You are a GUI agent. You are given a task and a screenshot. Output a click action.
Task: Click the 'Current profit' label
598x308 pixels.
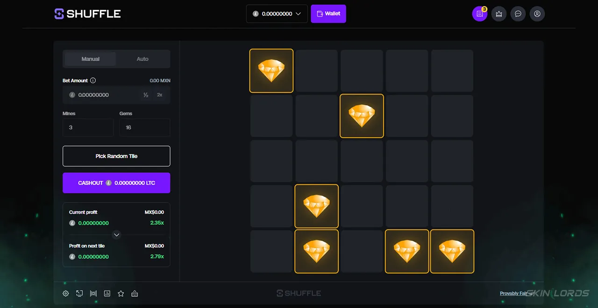(83, 212)
